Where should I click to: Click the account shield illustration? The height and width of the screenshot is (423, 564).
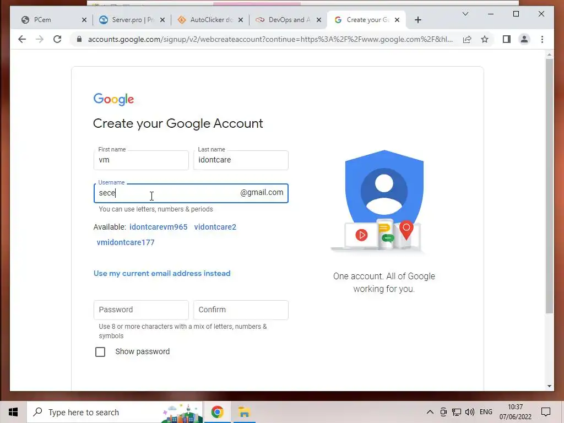pyautogui.click(x=384, y=202)
